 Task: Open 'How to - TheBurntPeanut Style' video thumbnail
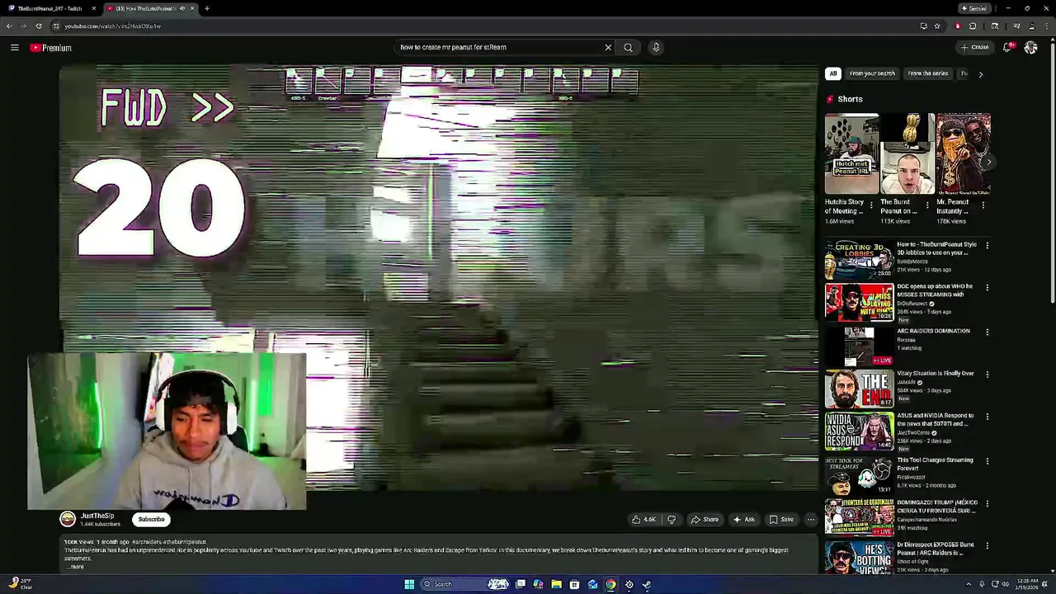click(859, 260)
